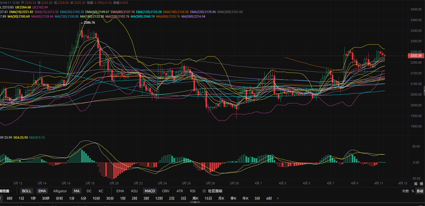Click the 爆 liquidation icon
This screenshot has height=206, width=425.
(x=421, y=184)
